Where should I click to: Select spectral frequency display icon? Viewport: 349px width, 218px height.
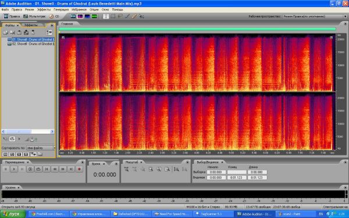80,16
